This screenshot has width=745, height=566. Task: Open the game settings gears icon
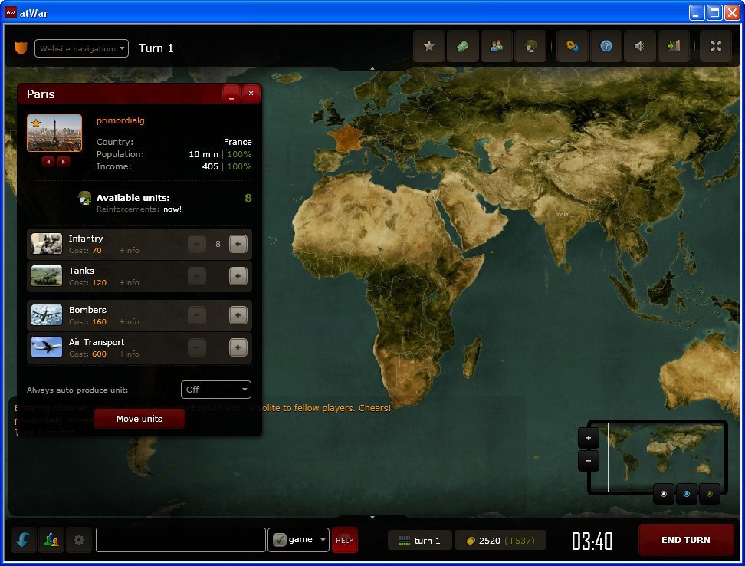tap(572, 47)
